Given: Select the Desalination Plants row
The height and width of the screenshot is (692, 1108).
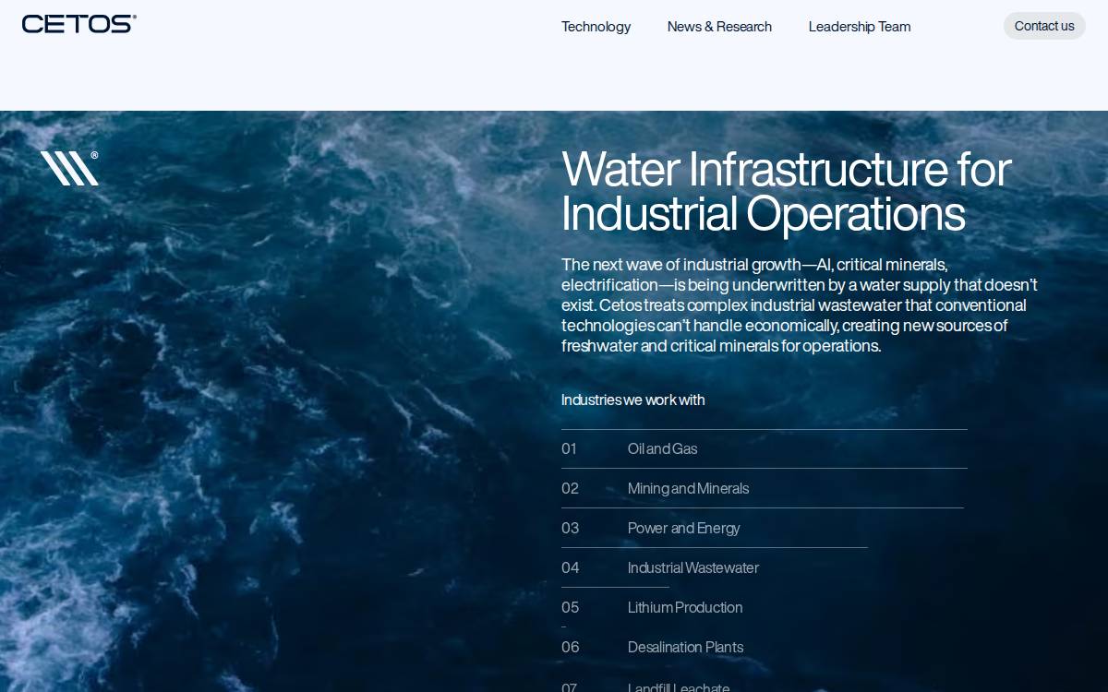Looking at the screenshot, I should coord(765,648).
